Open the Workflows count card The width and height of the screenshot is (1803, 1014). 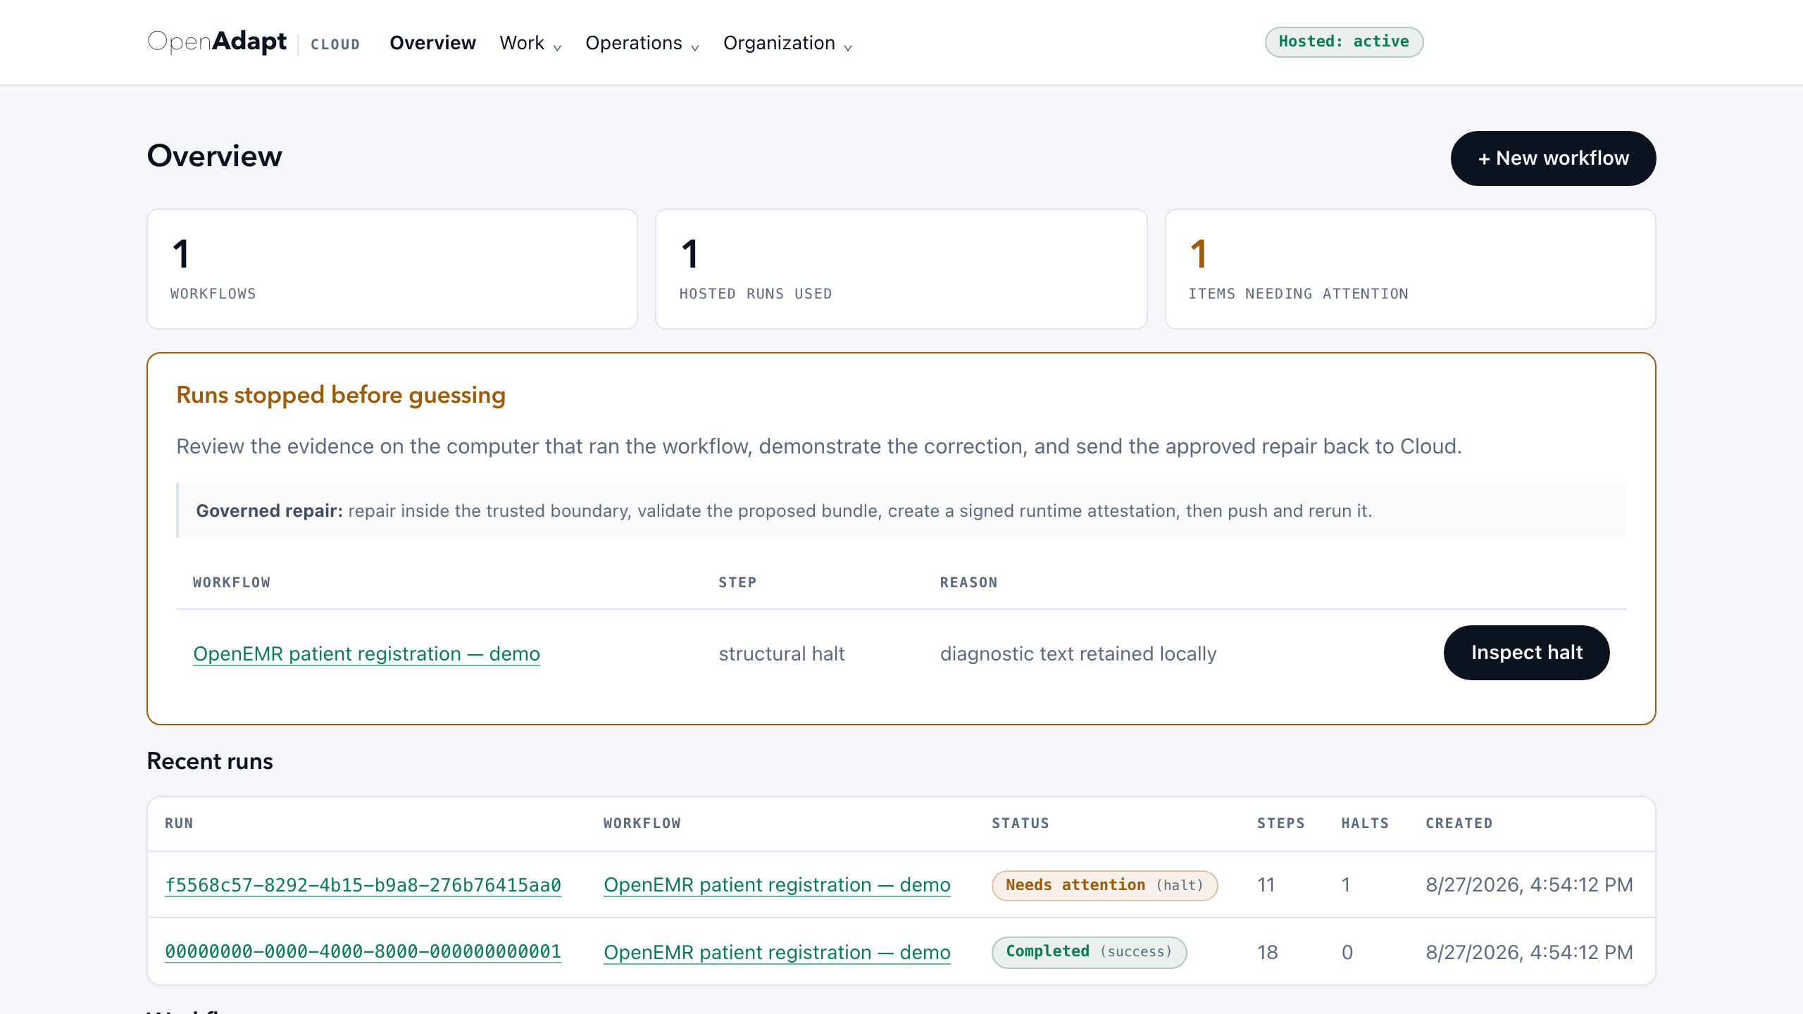point(392,269)
